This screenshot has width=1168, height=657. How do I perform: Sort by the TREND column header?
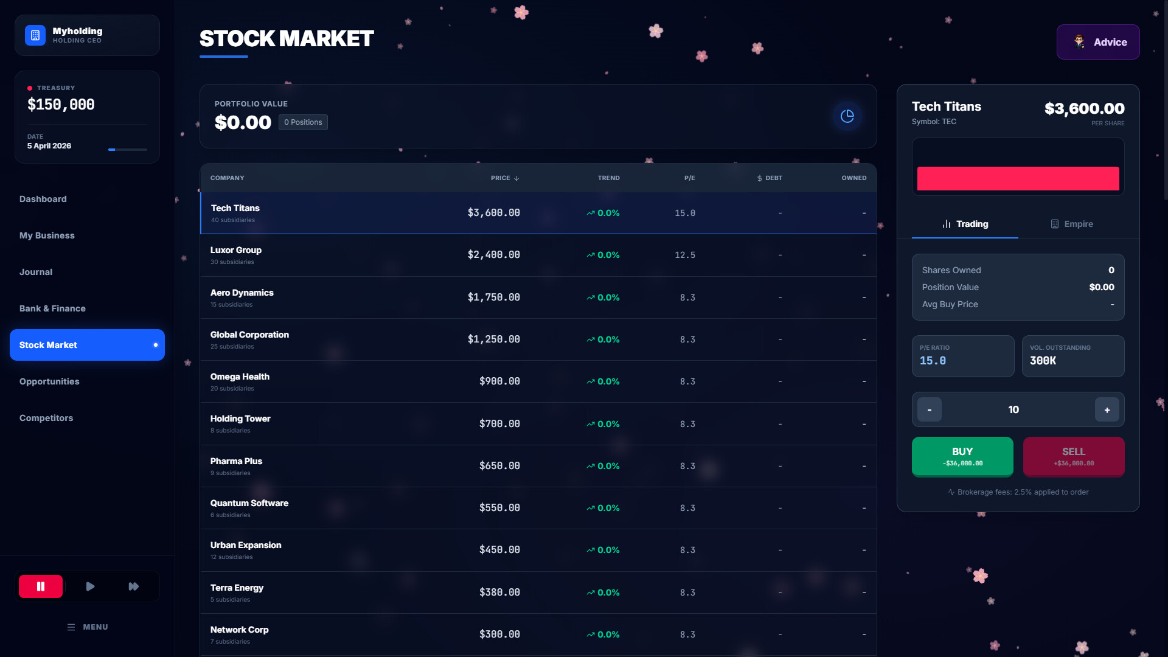[608, 178]
